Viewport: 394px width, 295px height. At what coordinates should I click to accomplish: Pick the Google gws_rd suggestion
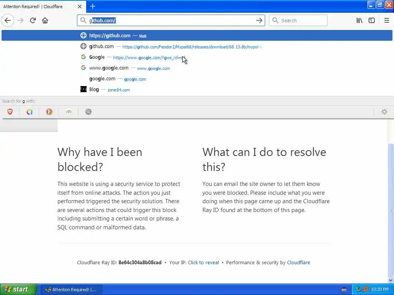(197, 57)
